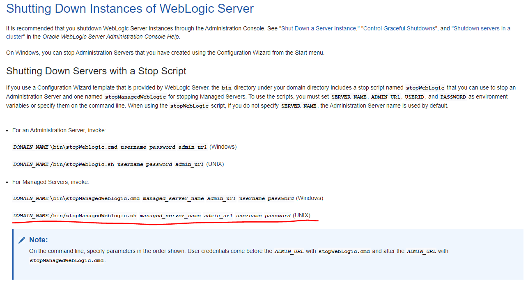Open the "Control Graceful Shutdowns" link
This screenshot has height=285, width=528.
399,28
